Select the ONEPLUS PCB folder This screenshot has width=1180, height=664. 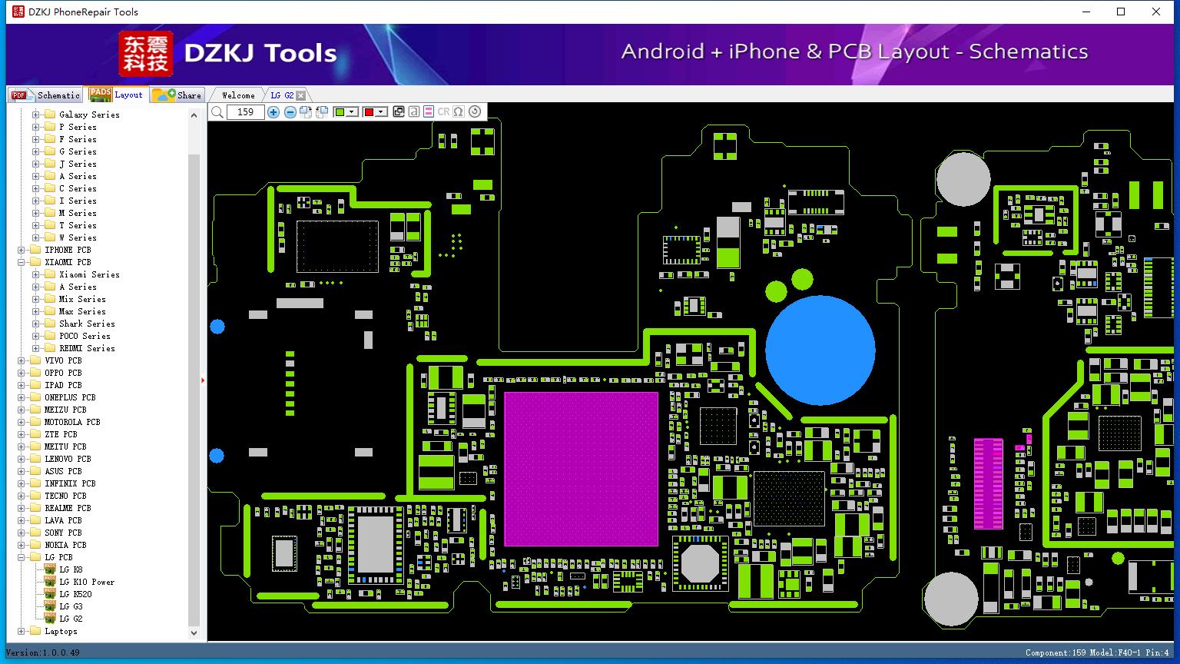tap(70, 397)
